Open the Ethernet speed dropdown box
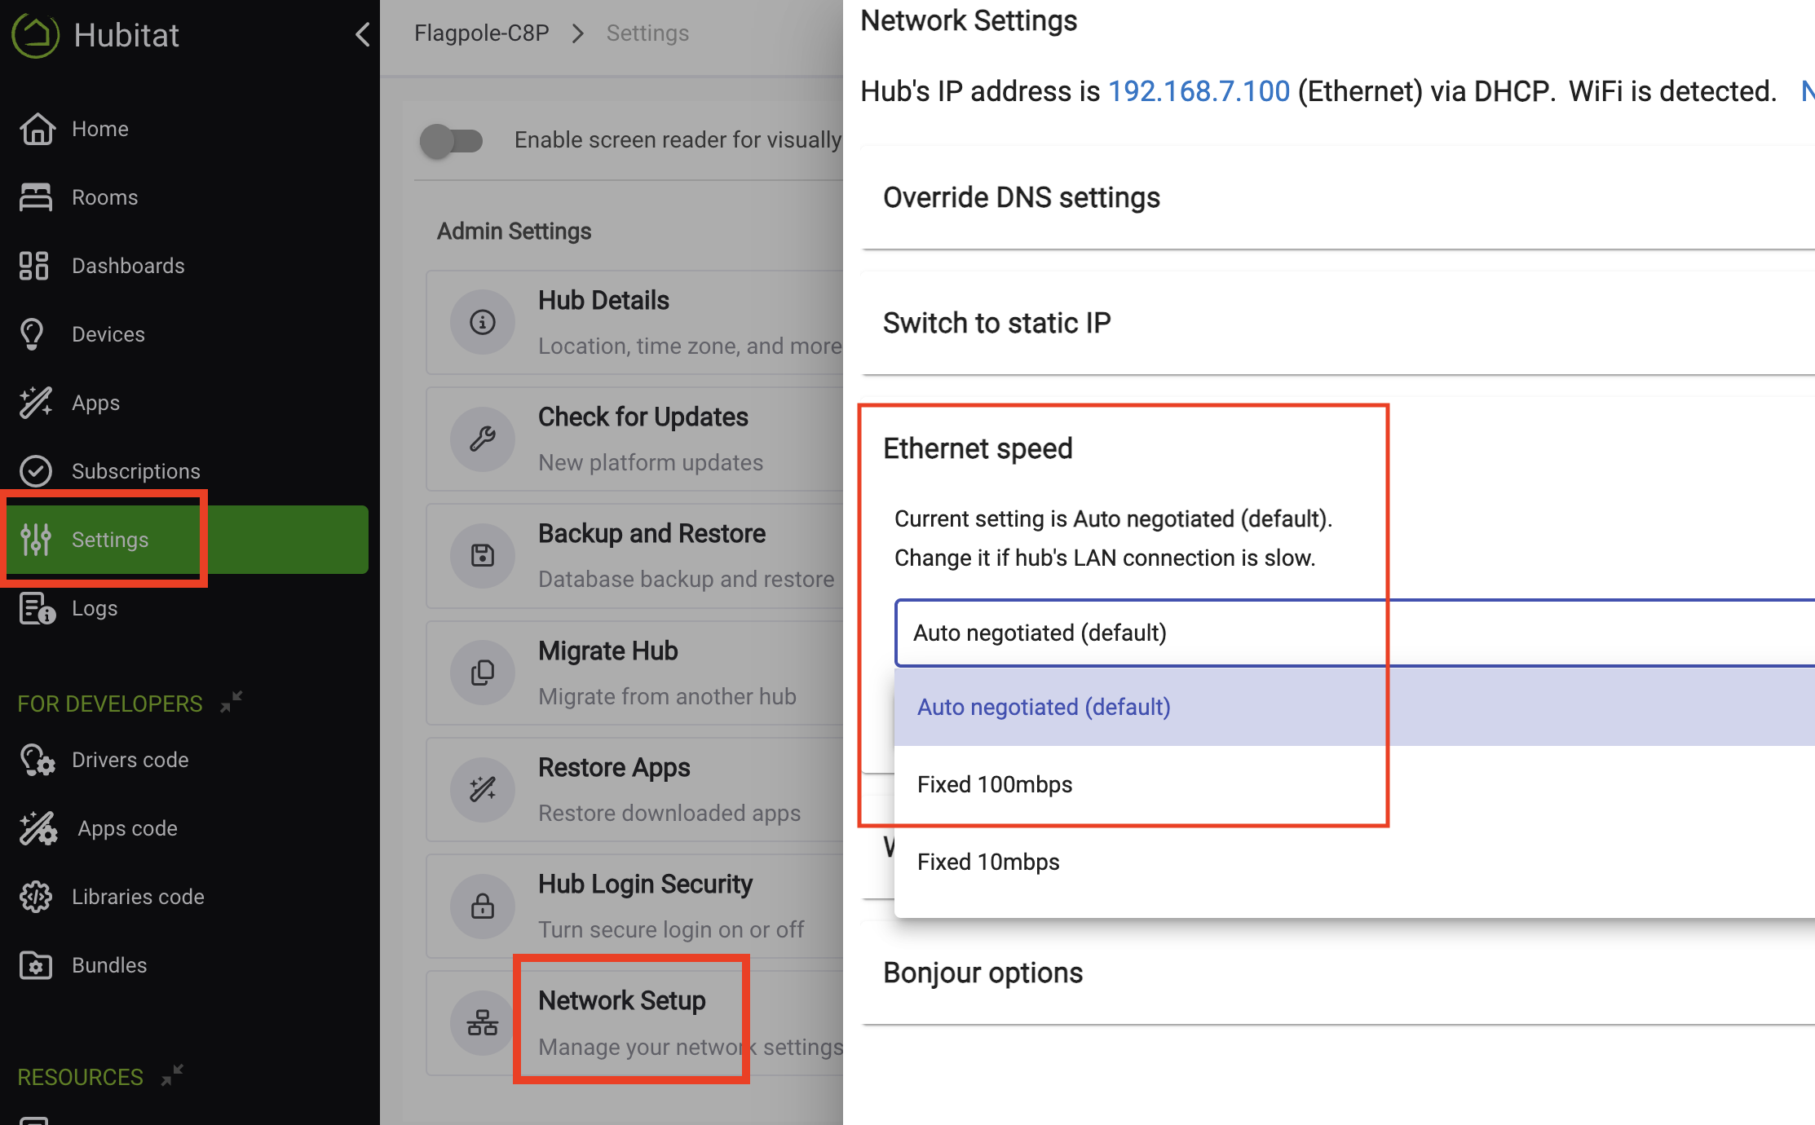Image resolution: width=1815 pixels, height=1125 pixels. click(x=1354, y=633)
